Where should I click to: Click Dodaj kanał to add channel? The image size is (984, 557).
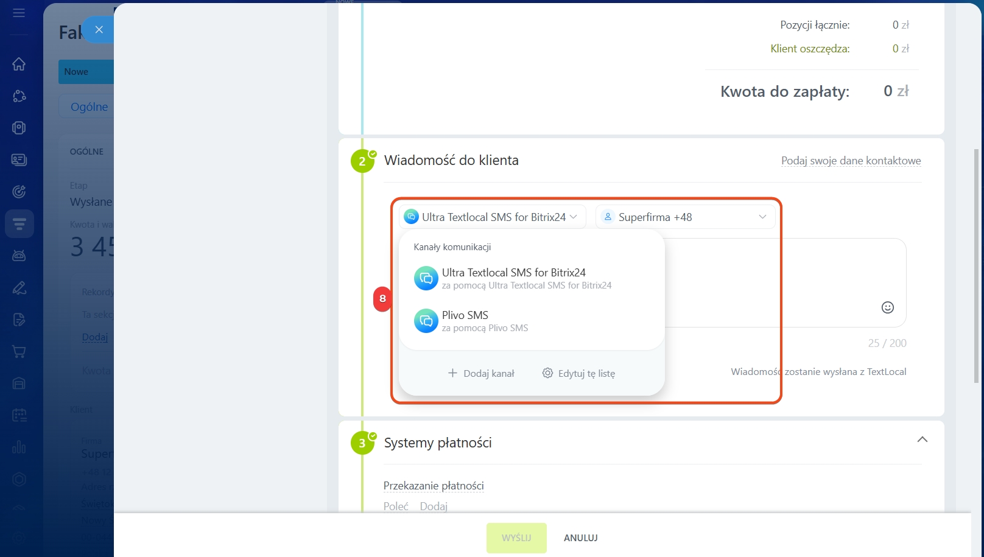tap(481, 373)
